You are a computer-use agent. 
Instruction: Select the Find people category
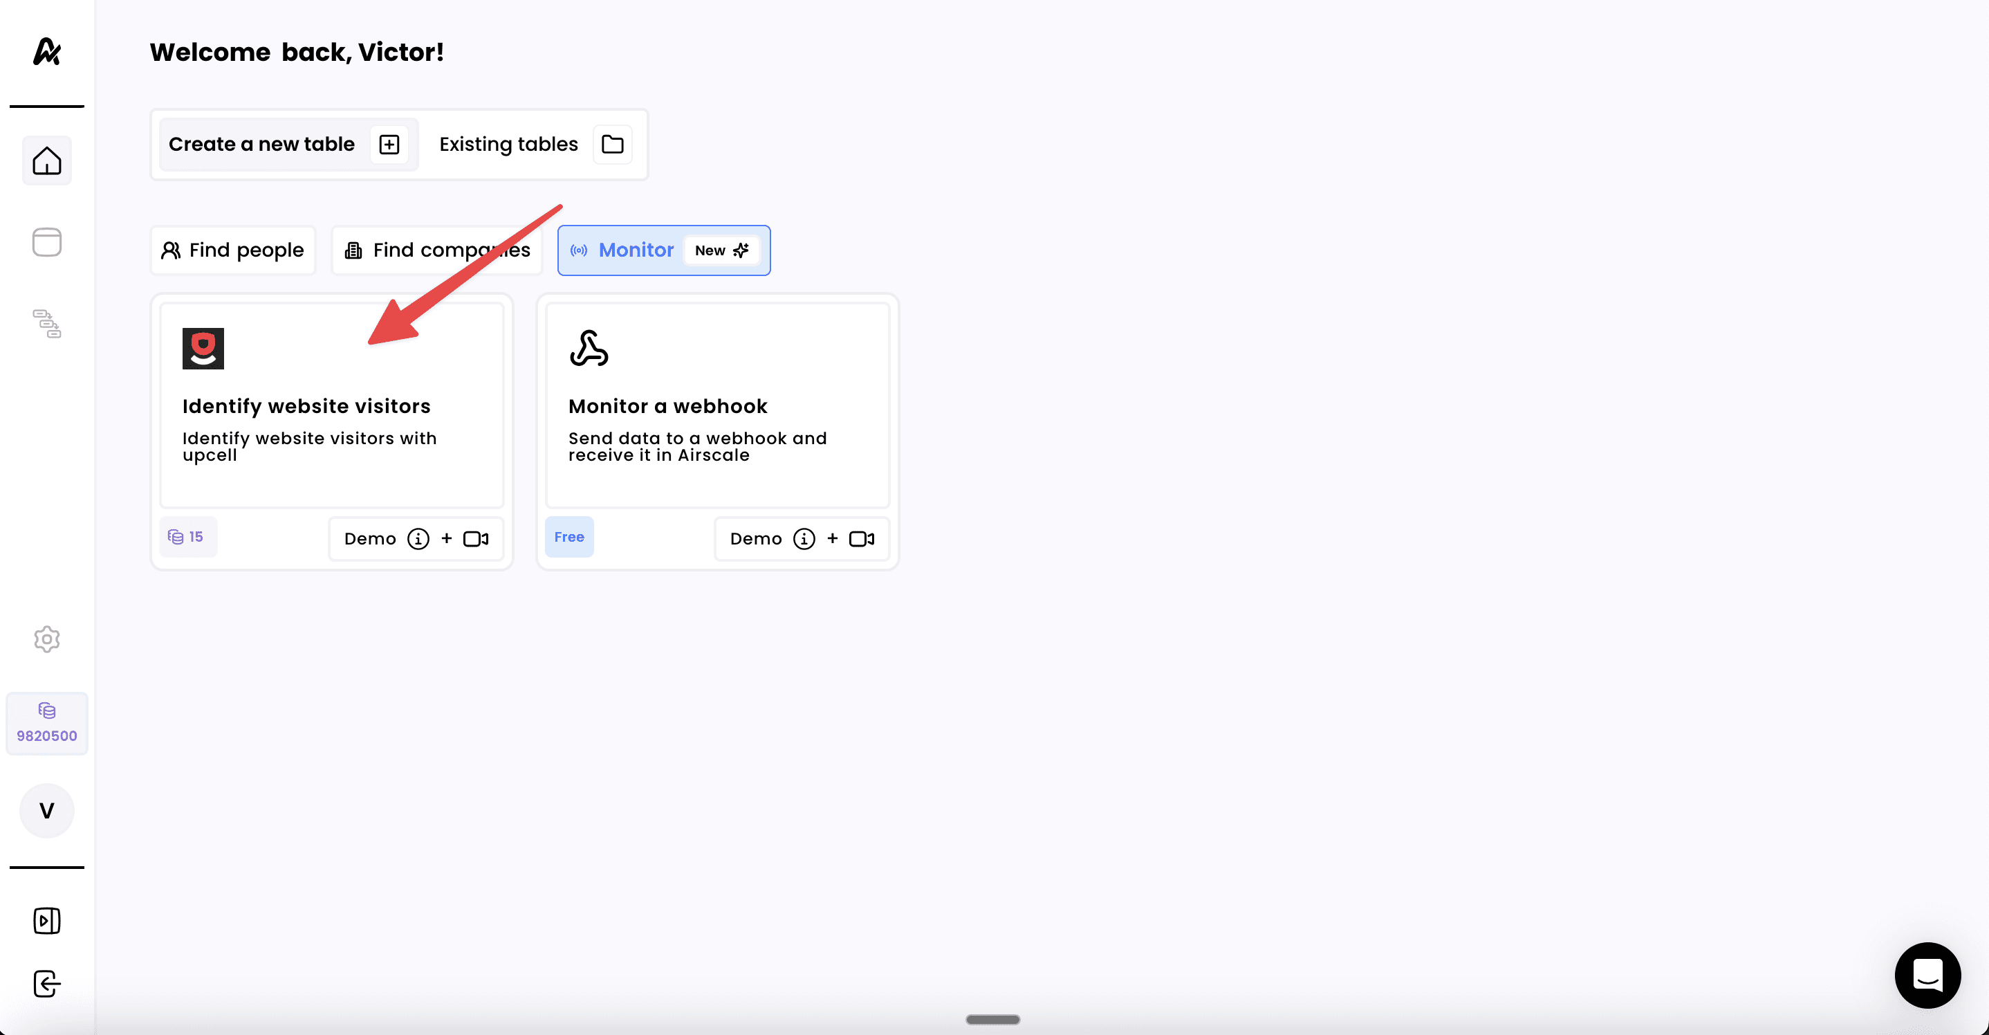point(232,250)
